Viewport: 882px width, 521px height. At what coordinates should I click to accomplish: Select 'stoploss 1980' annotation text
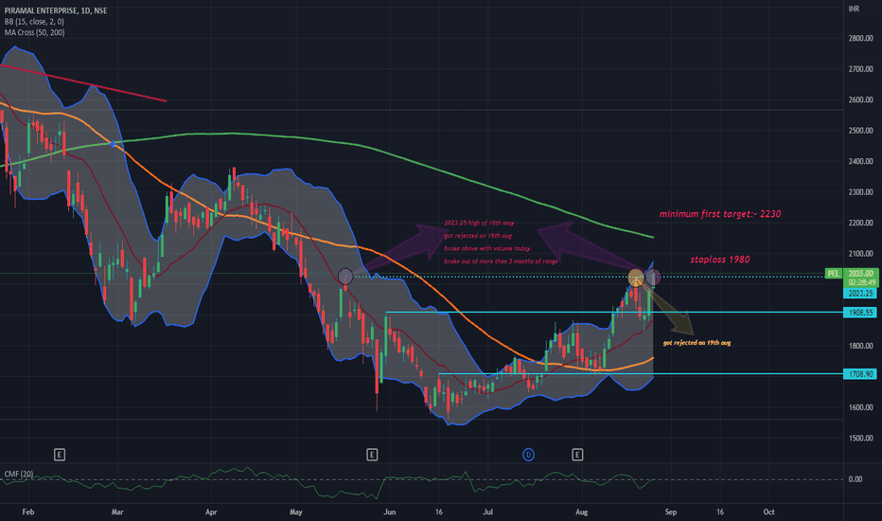pyautogui.click(x=720, y=260)
